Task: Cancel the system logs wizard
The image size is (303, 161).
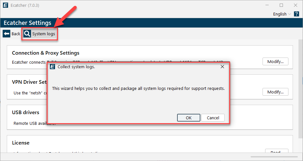Action: (213, 118)
